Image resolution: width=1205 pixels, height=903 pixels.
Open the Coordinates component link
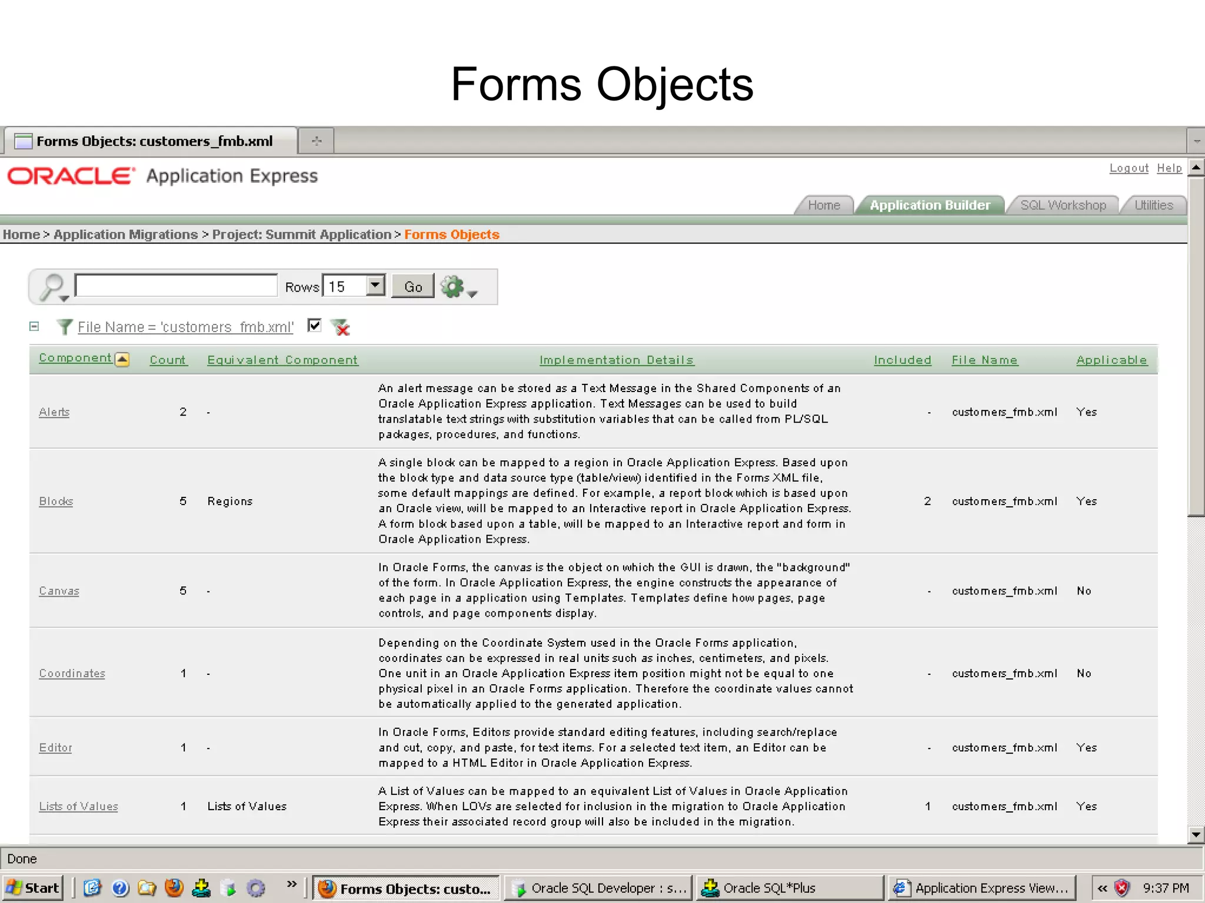tap(72, 673)
